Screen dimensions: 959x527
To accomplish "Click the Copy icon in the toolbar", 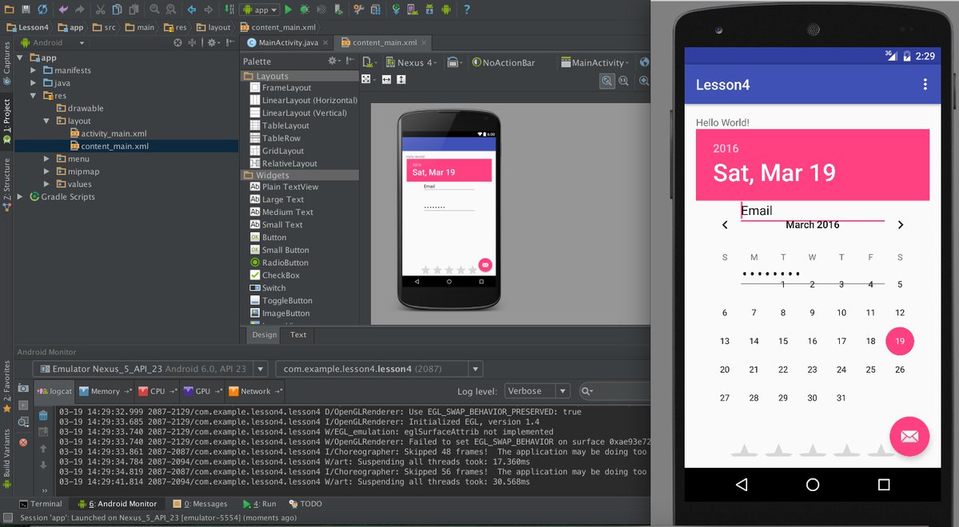I will 117,10.
